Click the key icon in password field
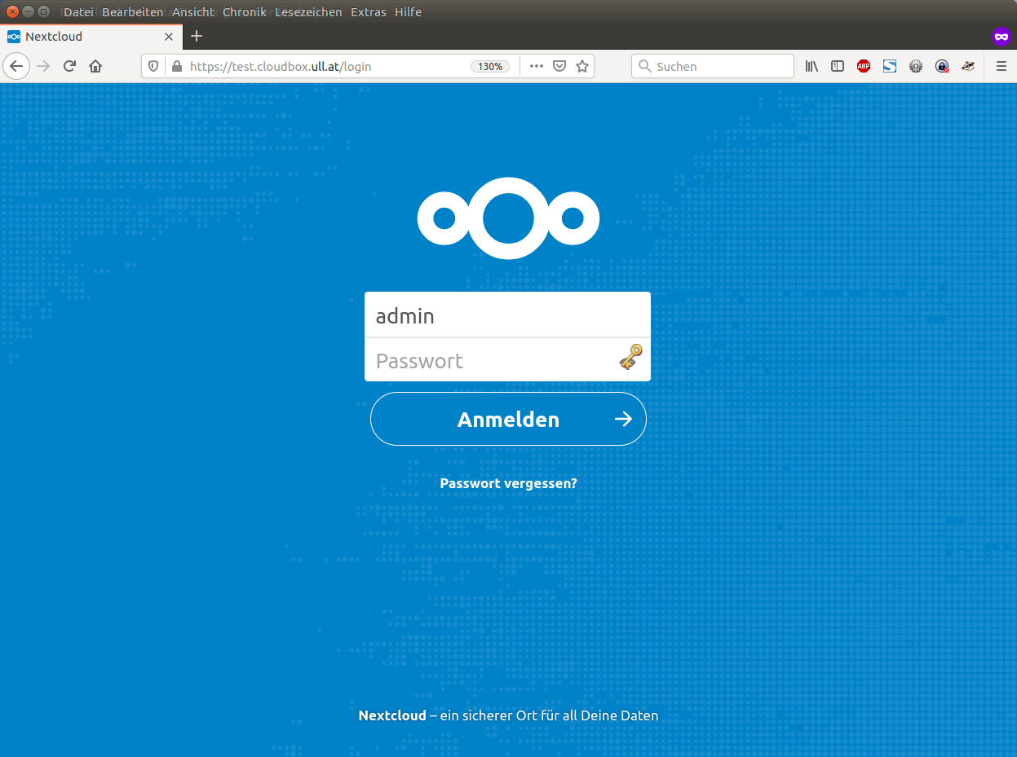1017x757 pixels. 630,357
